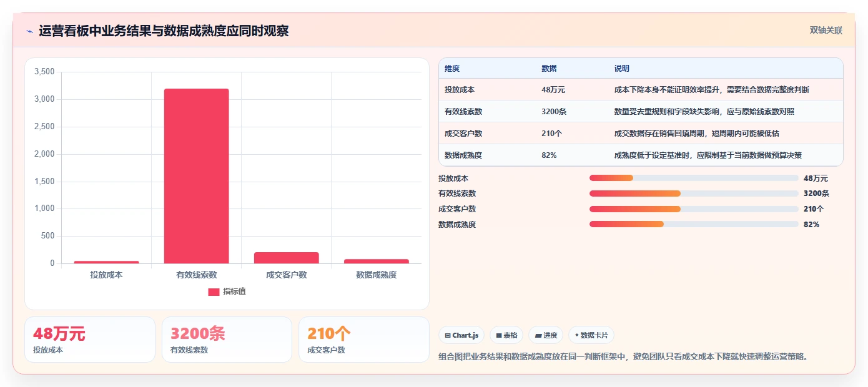This screenshot has width=868, height=387.
Task: Click the lightning icon before the title
Action: (30, 31)
